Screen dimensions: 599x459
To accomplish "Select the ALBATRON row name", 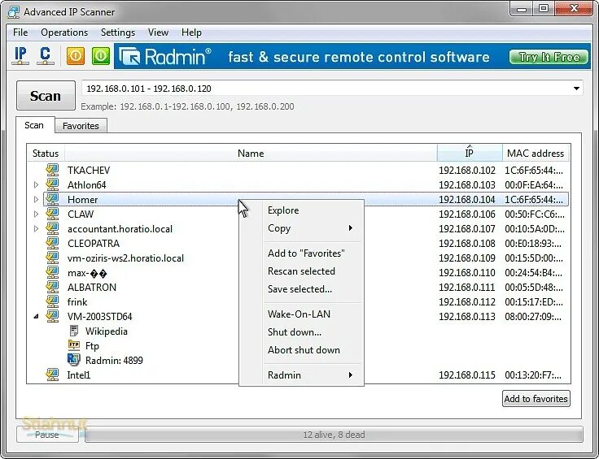I will tap(92, 287).
